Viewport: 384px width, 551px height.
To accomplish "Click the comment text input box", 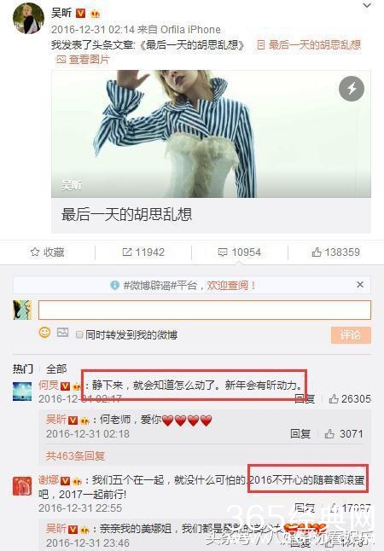I will pos(205,310).
